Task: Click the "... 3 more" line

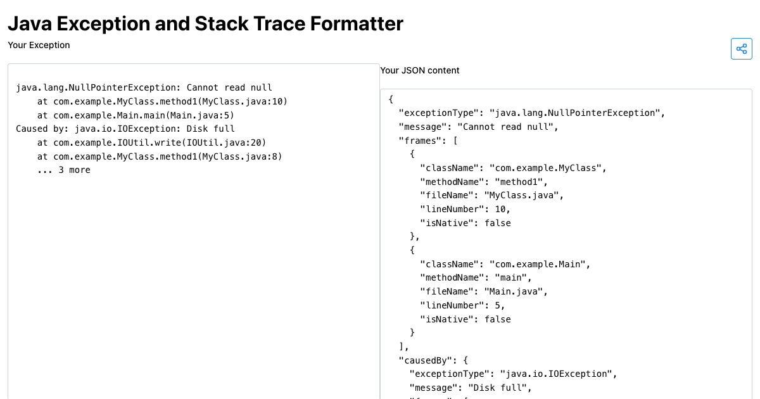Action: 63,170
